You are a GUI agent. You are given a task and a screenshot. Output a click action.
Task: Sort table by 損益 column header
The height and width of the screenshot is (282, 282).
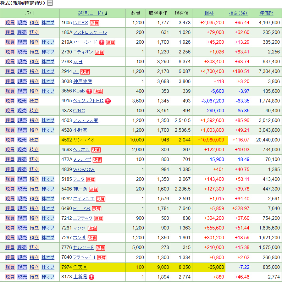209,13
